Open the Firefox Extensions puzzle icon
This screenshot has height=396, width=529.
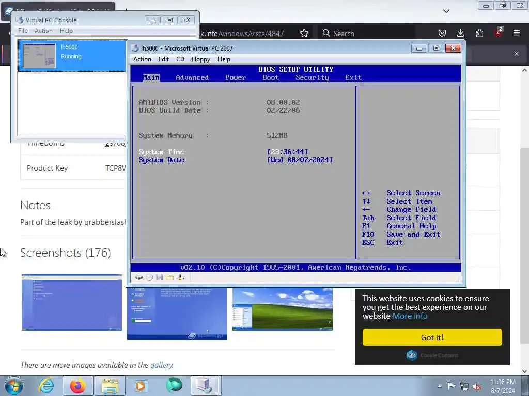[x=479, y=34]
